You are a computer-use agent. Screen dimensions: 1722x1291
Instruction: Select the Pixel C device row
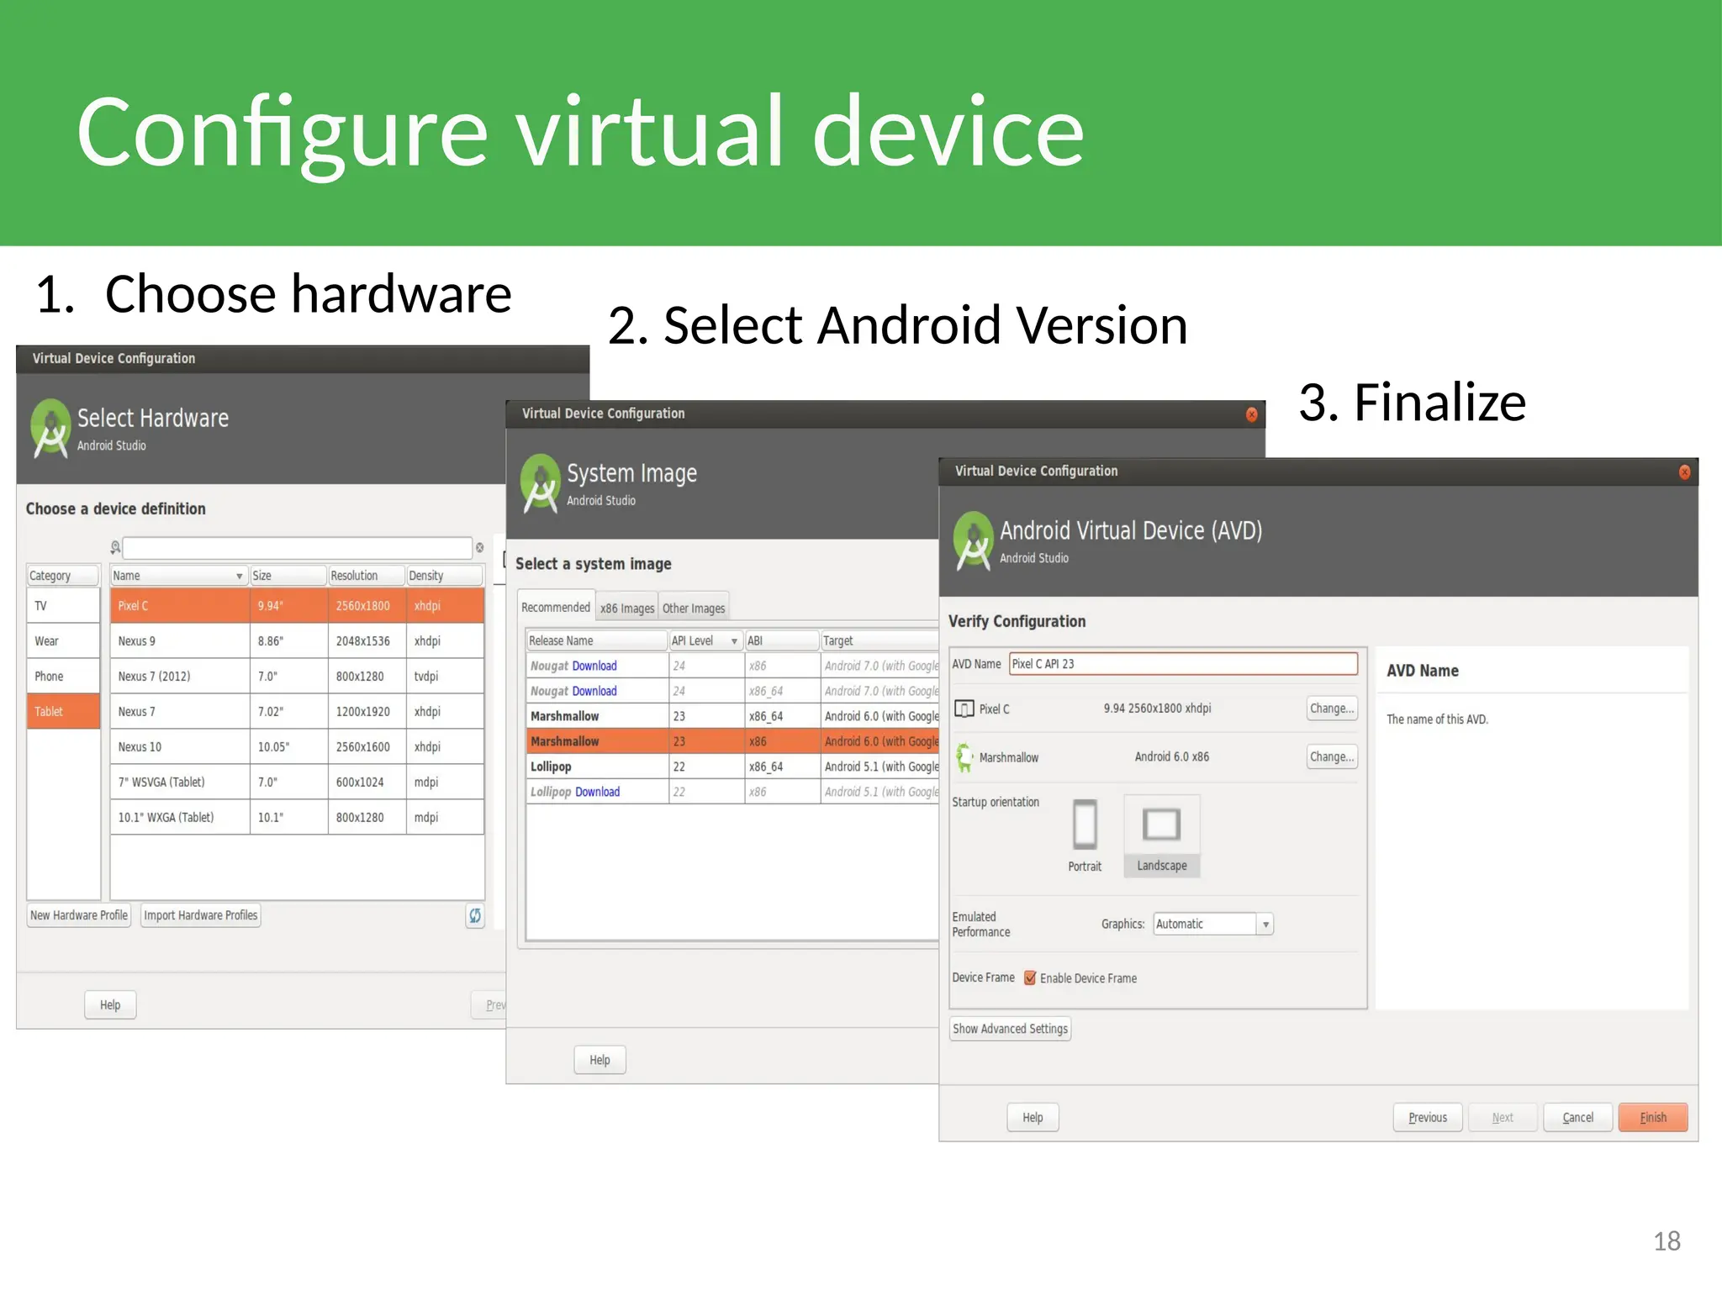pyautogui.click(x=297, y=605)
